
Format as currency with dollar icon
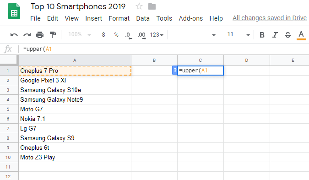(x=103, y=35)
